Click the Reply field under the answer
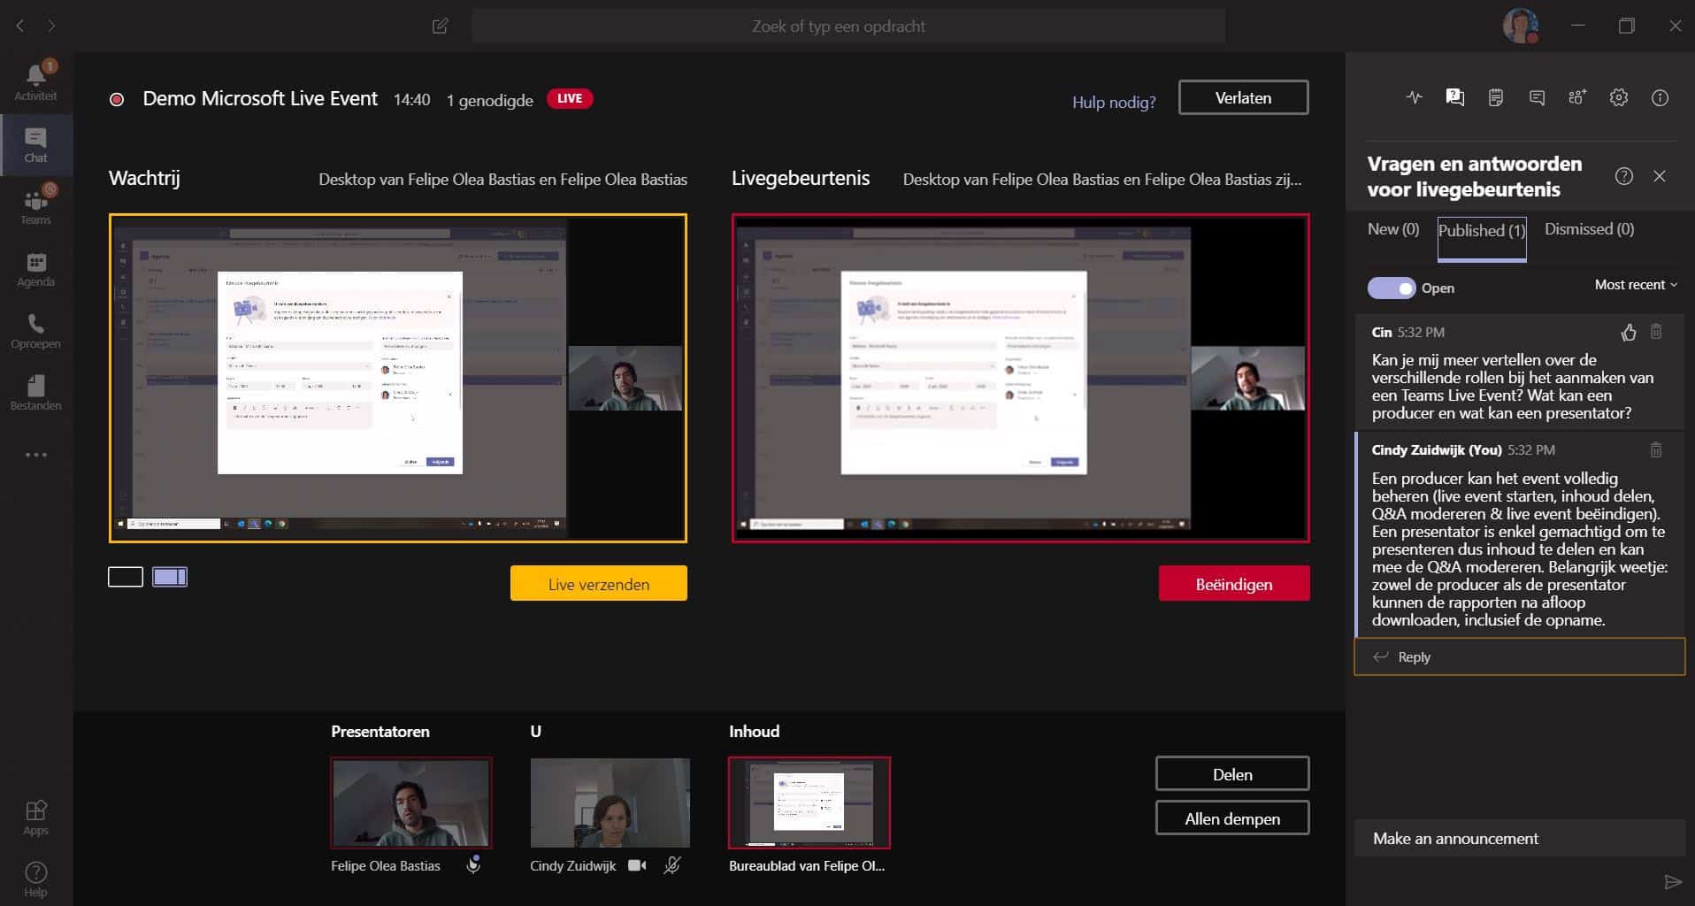Image resolution: width=1695 pixels, height=906 pixels. pos(1519,656)
